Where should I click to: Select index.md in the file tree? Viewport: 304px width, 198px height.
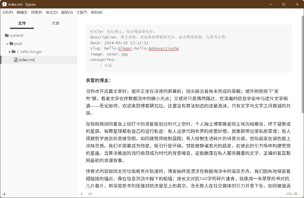(27, 60)
